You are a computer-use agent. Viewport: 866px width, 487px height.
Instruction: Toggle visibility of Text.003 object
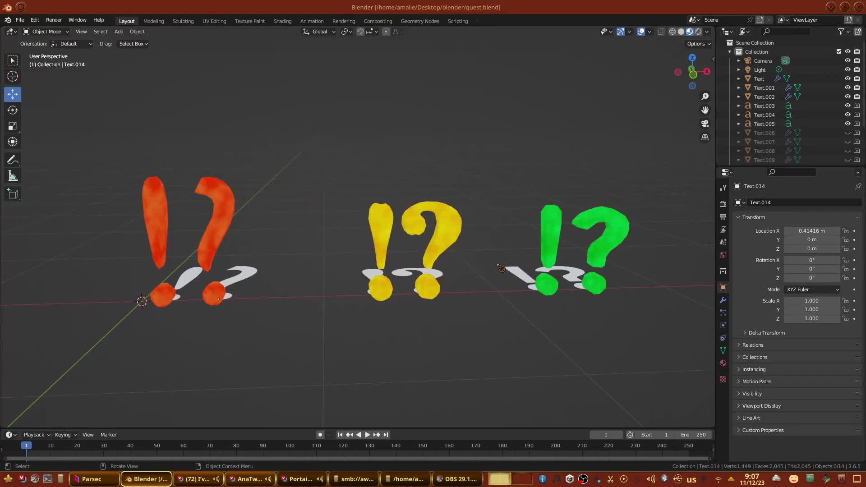coord(848,106)
